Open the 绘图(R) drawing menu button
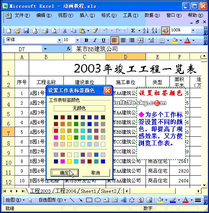Viewport: 209px width, 213px height. [x=15, y=200]
